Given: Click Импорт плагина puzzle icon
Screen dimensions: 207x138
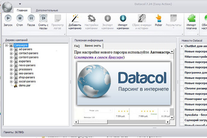Looking at the screenshot, I should [x=191, y=22].
